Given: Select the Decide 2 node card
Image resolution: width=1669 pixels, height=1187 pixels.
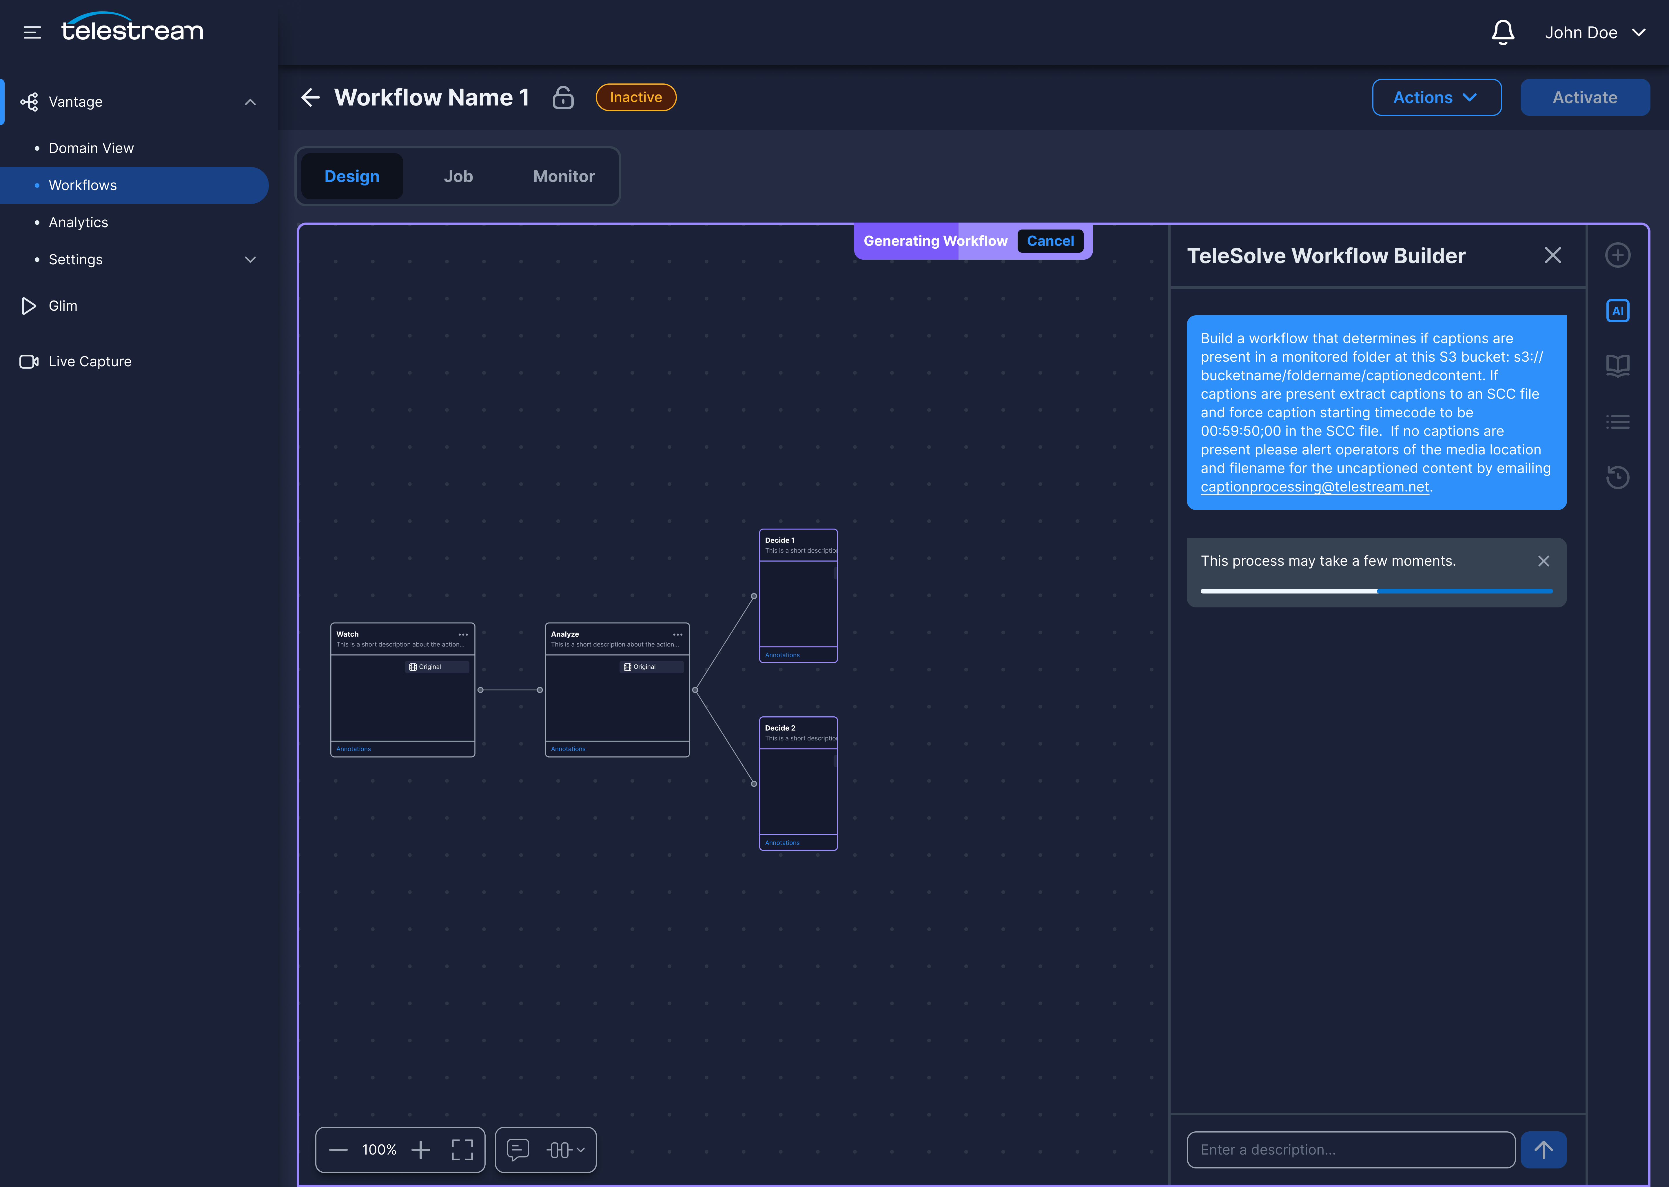Looking at the screenshot, I should click(798, 784).
